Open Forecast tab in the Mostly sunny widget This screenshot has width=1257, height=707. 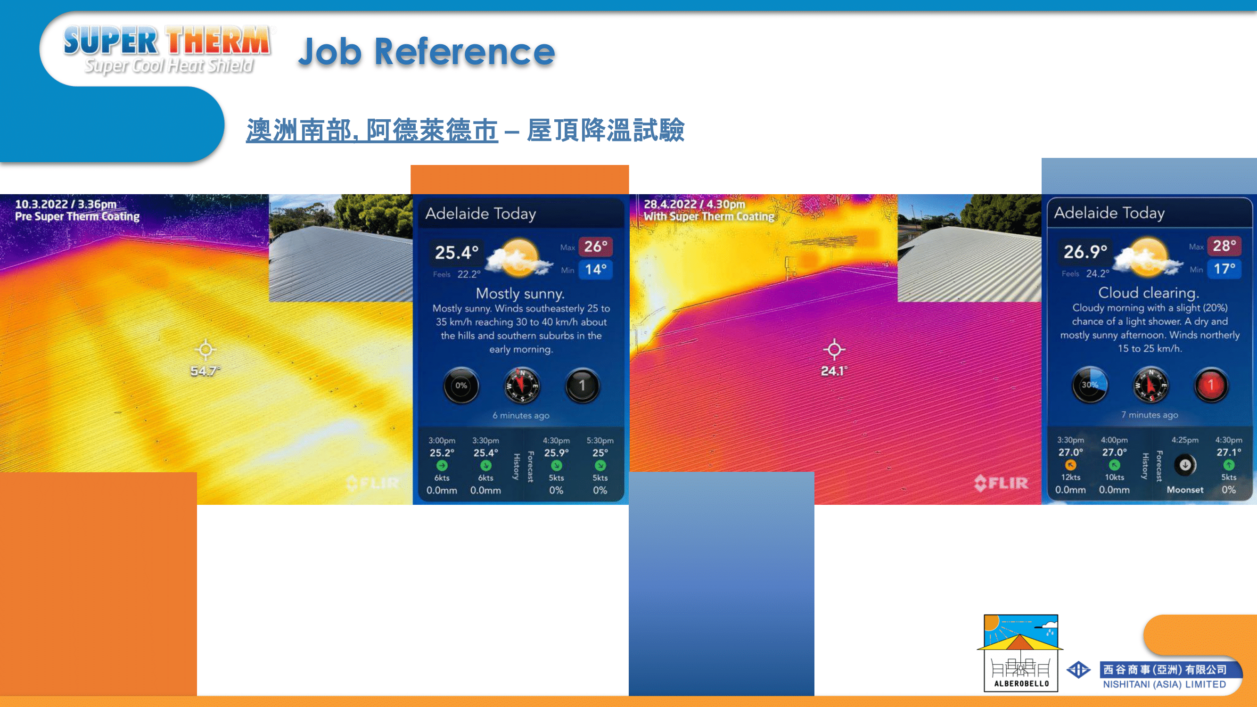point(530,467)
